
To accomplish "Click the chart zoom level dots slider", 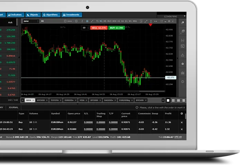I will [70, 21].
